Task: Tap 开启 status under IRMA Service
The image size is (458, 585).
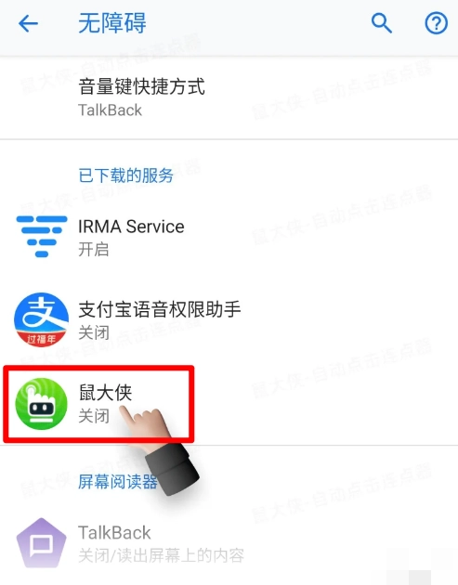Action: pos(93,249)
